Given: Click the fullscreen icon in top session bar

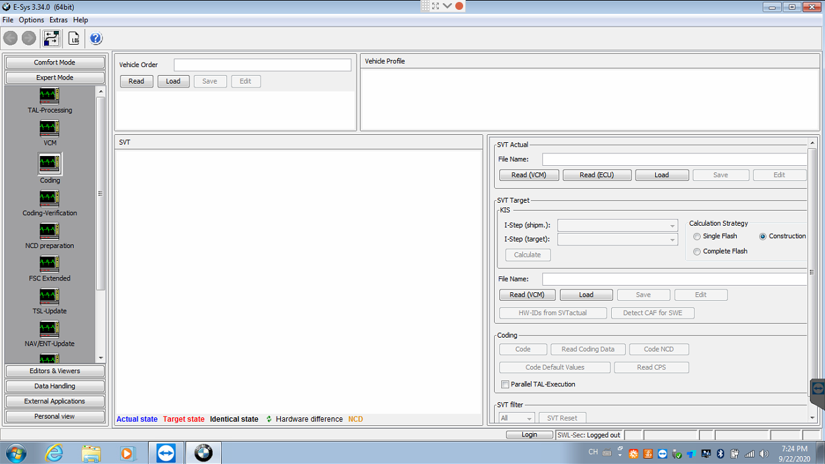Looking at the screenshot, I should click(436, 6).
